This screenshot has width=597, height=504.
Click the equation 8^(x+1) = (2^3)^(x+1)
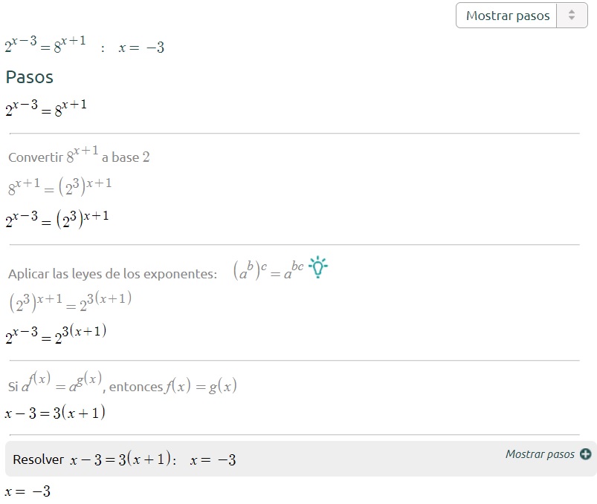[59, 186]
